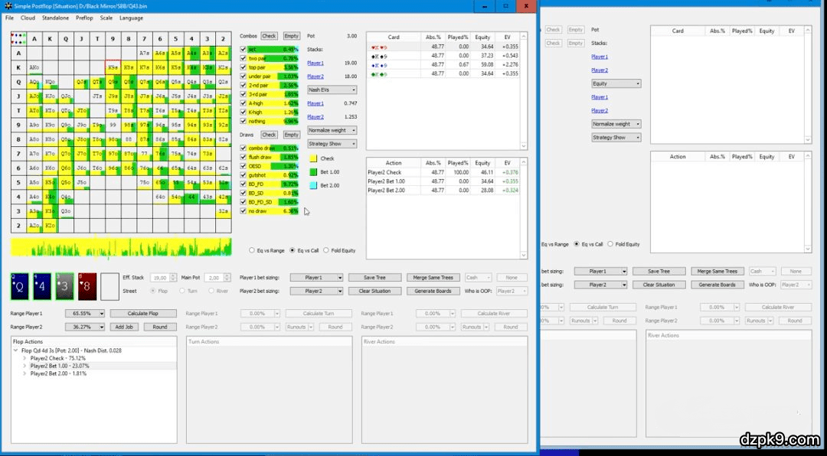Open the Range Player1 65.55% dropdown
Image resolution: width=827 pixels, height=456 pixels.
87,314
